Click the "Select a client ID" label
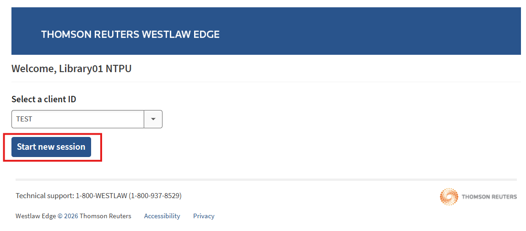 click(x=44, y=99)
